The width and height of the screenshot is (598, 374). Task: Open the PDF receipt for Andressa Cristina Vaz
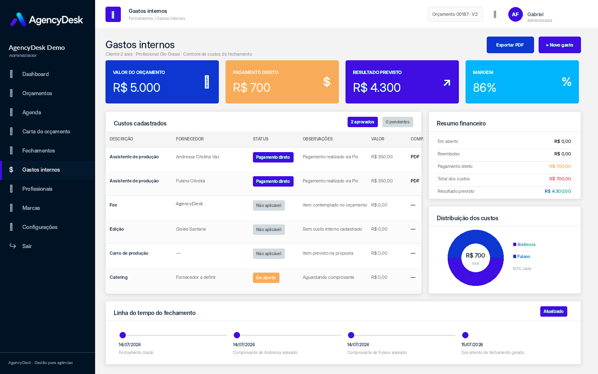click(x=415, y=157)
